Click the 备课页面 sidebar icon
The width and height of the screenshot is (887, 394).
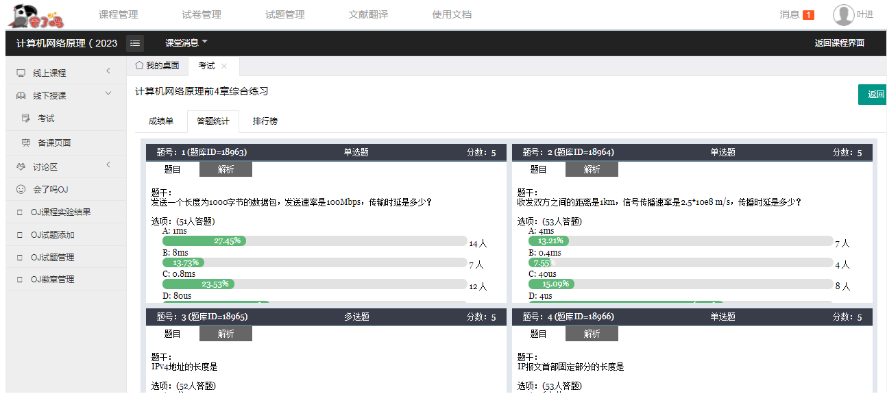pos(26,143)
